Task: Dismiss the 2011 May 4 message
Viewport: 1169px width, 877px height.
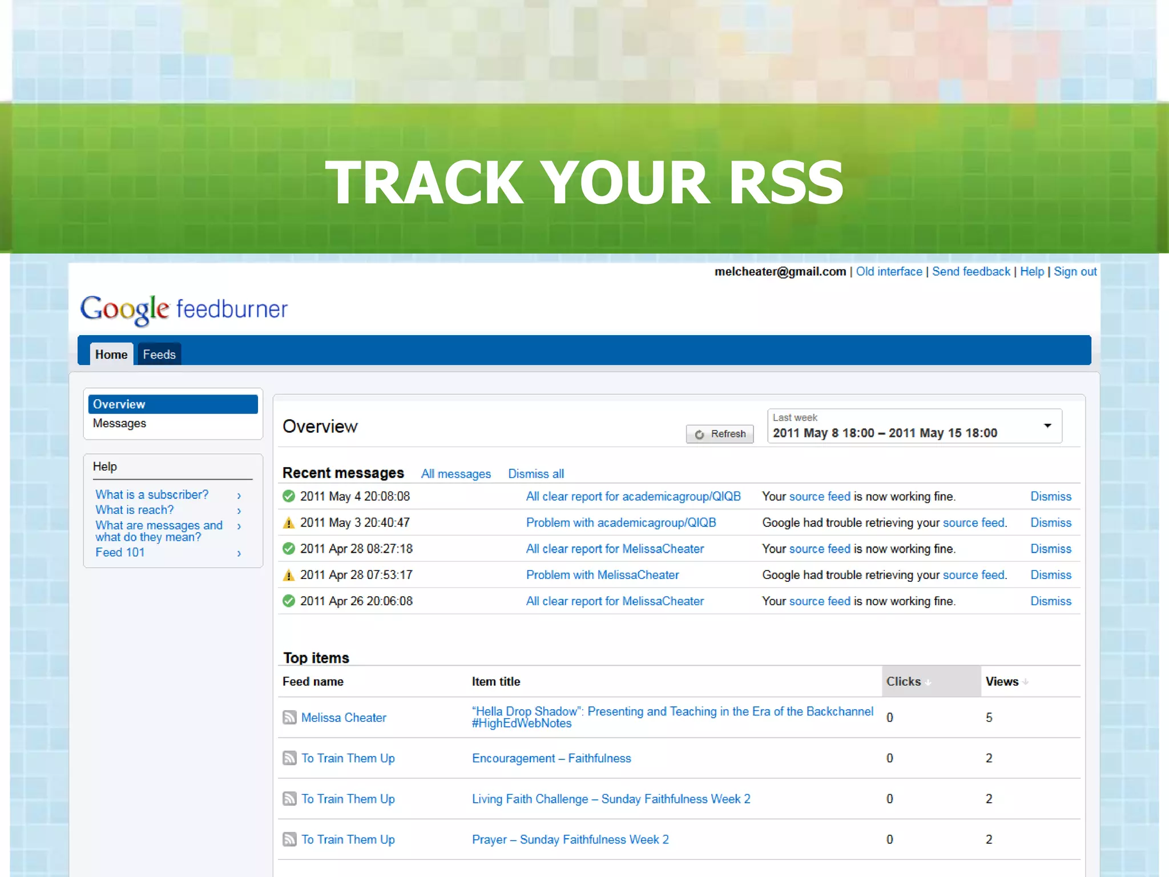Action: click(1051, 496)
